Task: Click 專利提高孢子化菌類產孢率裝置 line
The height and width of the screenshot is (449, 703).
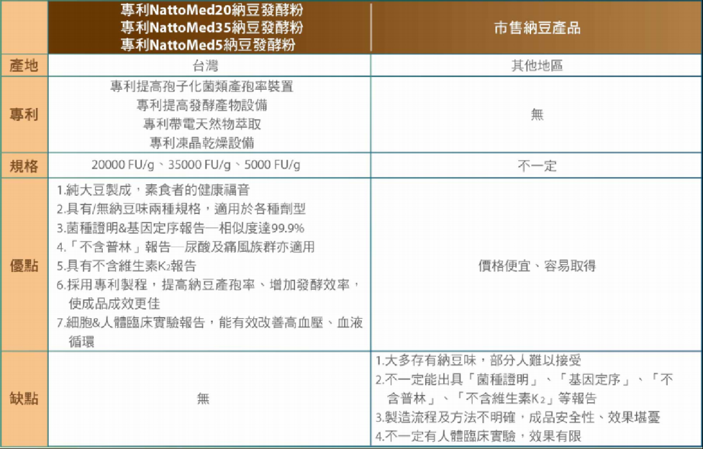Action: pyautogui.click(x=202, y=86)
